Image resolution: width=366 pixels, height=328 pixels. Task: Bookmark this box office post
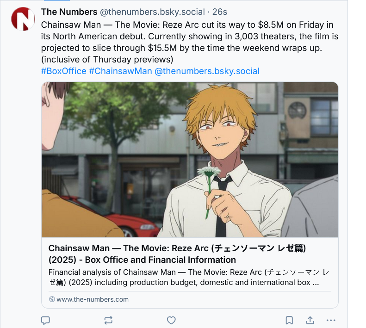(289, 320)
